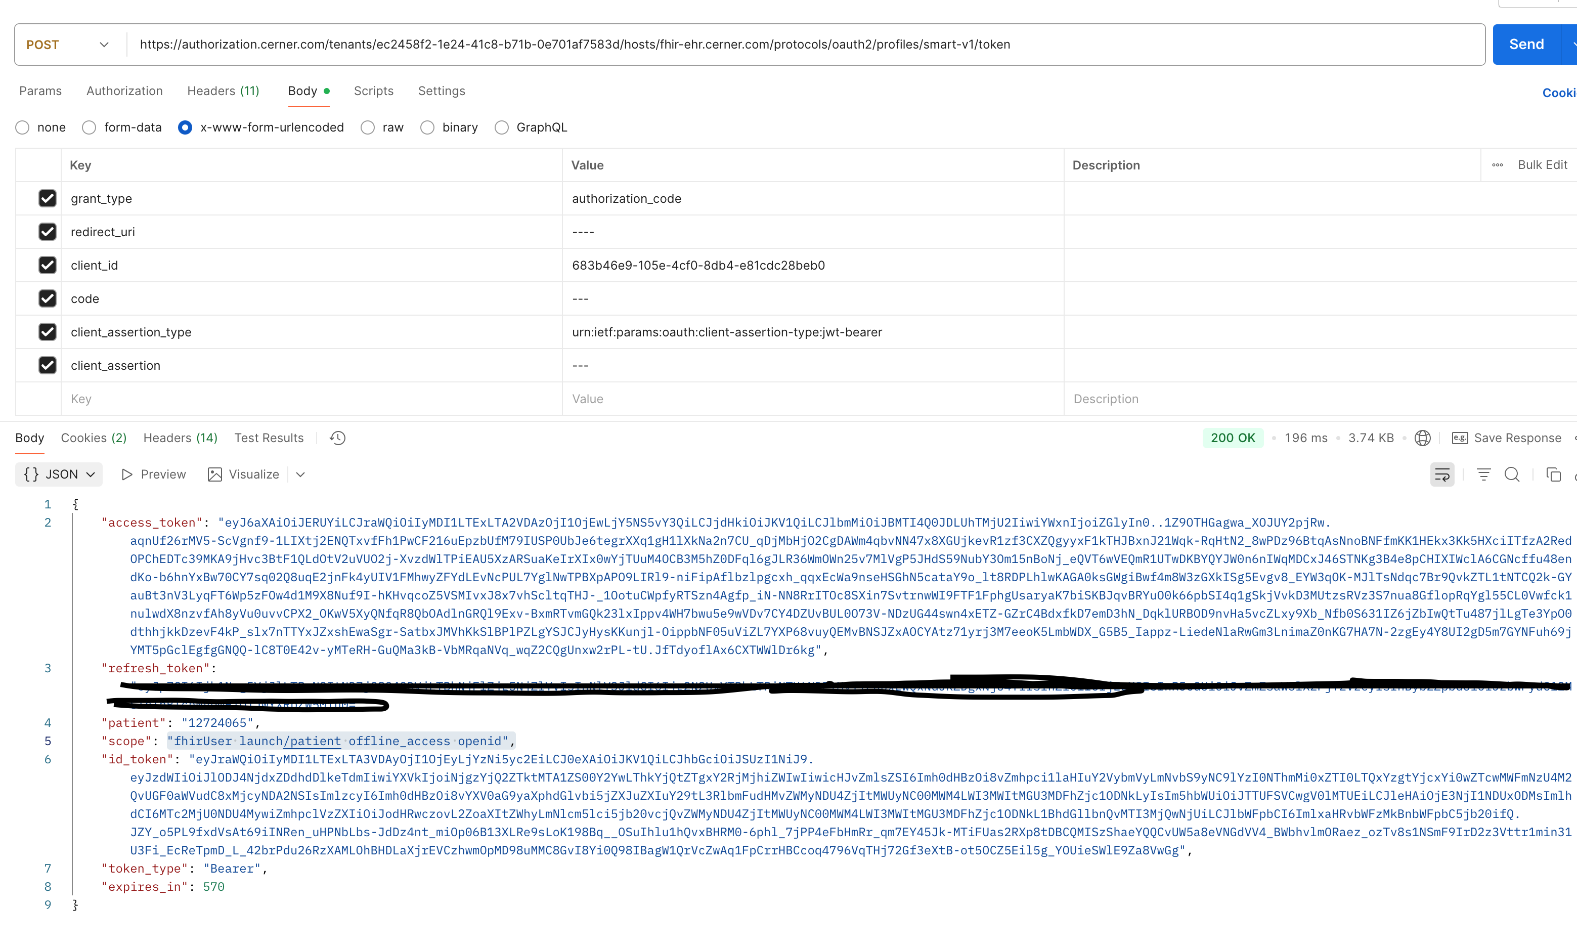The height and width of the screenshot is (951, 1577).
Task: Click the response history clock icon
Action: tap(337, 438)
